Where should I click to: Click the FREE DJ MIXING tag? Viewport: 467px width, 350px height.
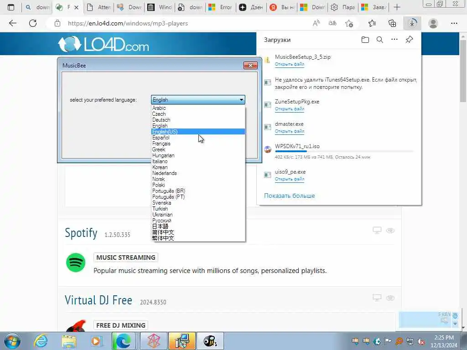click(120, 325)
